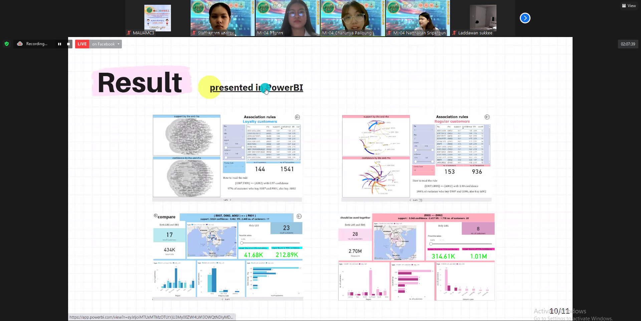The height and width of the screenshot is (321, 641).
Task: Click Possible sales slider handle on pink dashboard
Action: tap(431, 244)
